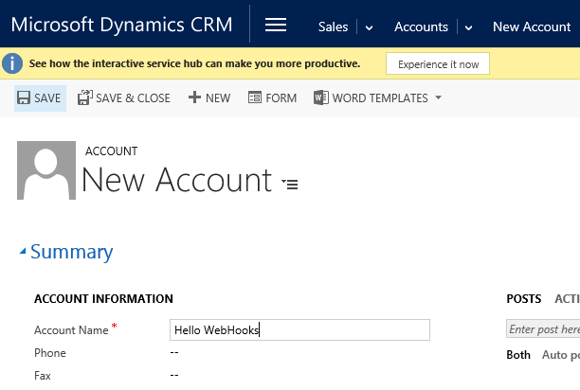Image resolution: width=580 pixels, height=390 pixels.
Task: Click the Experience it now button
Action: (438, 63)
